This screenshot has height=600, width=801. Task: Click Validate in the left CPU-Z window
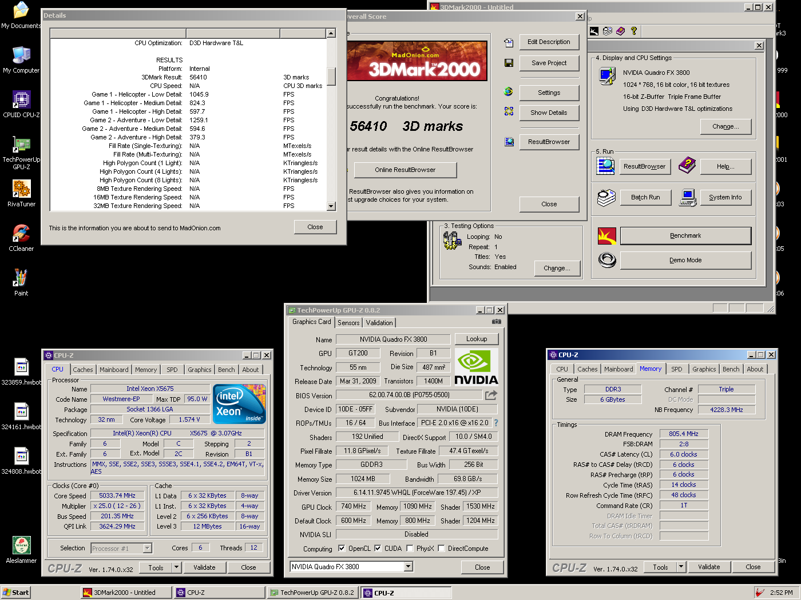coord(204,567)
